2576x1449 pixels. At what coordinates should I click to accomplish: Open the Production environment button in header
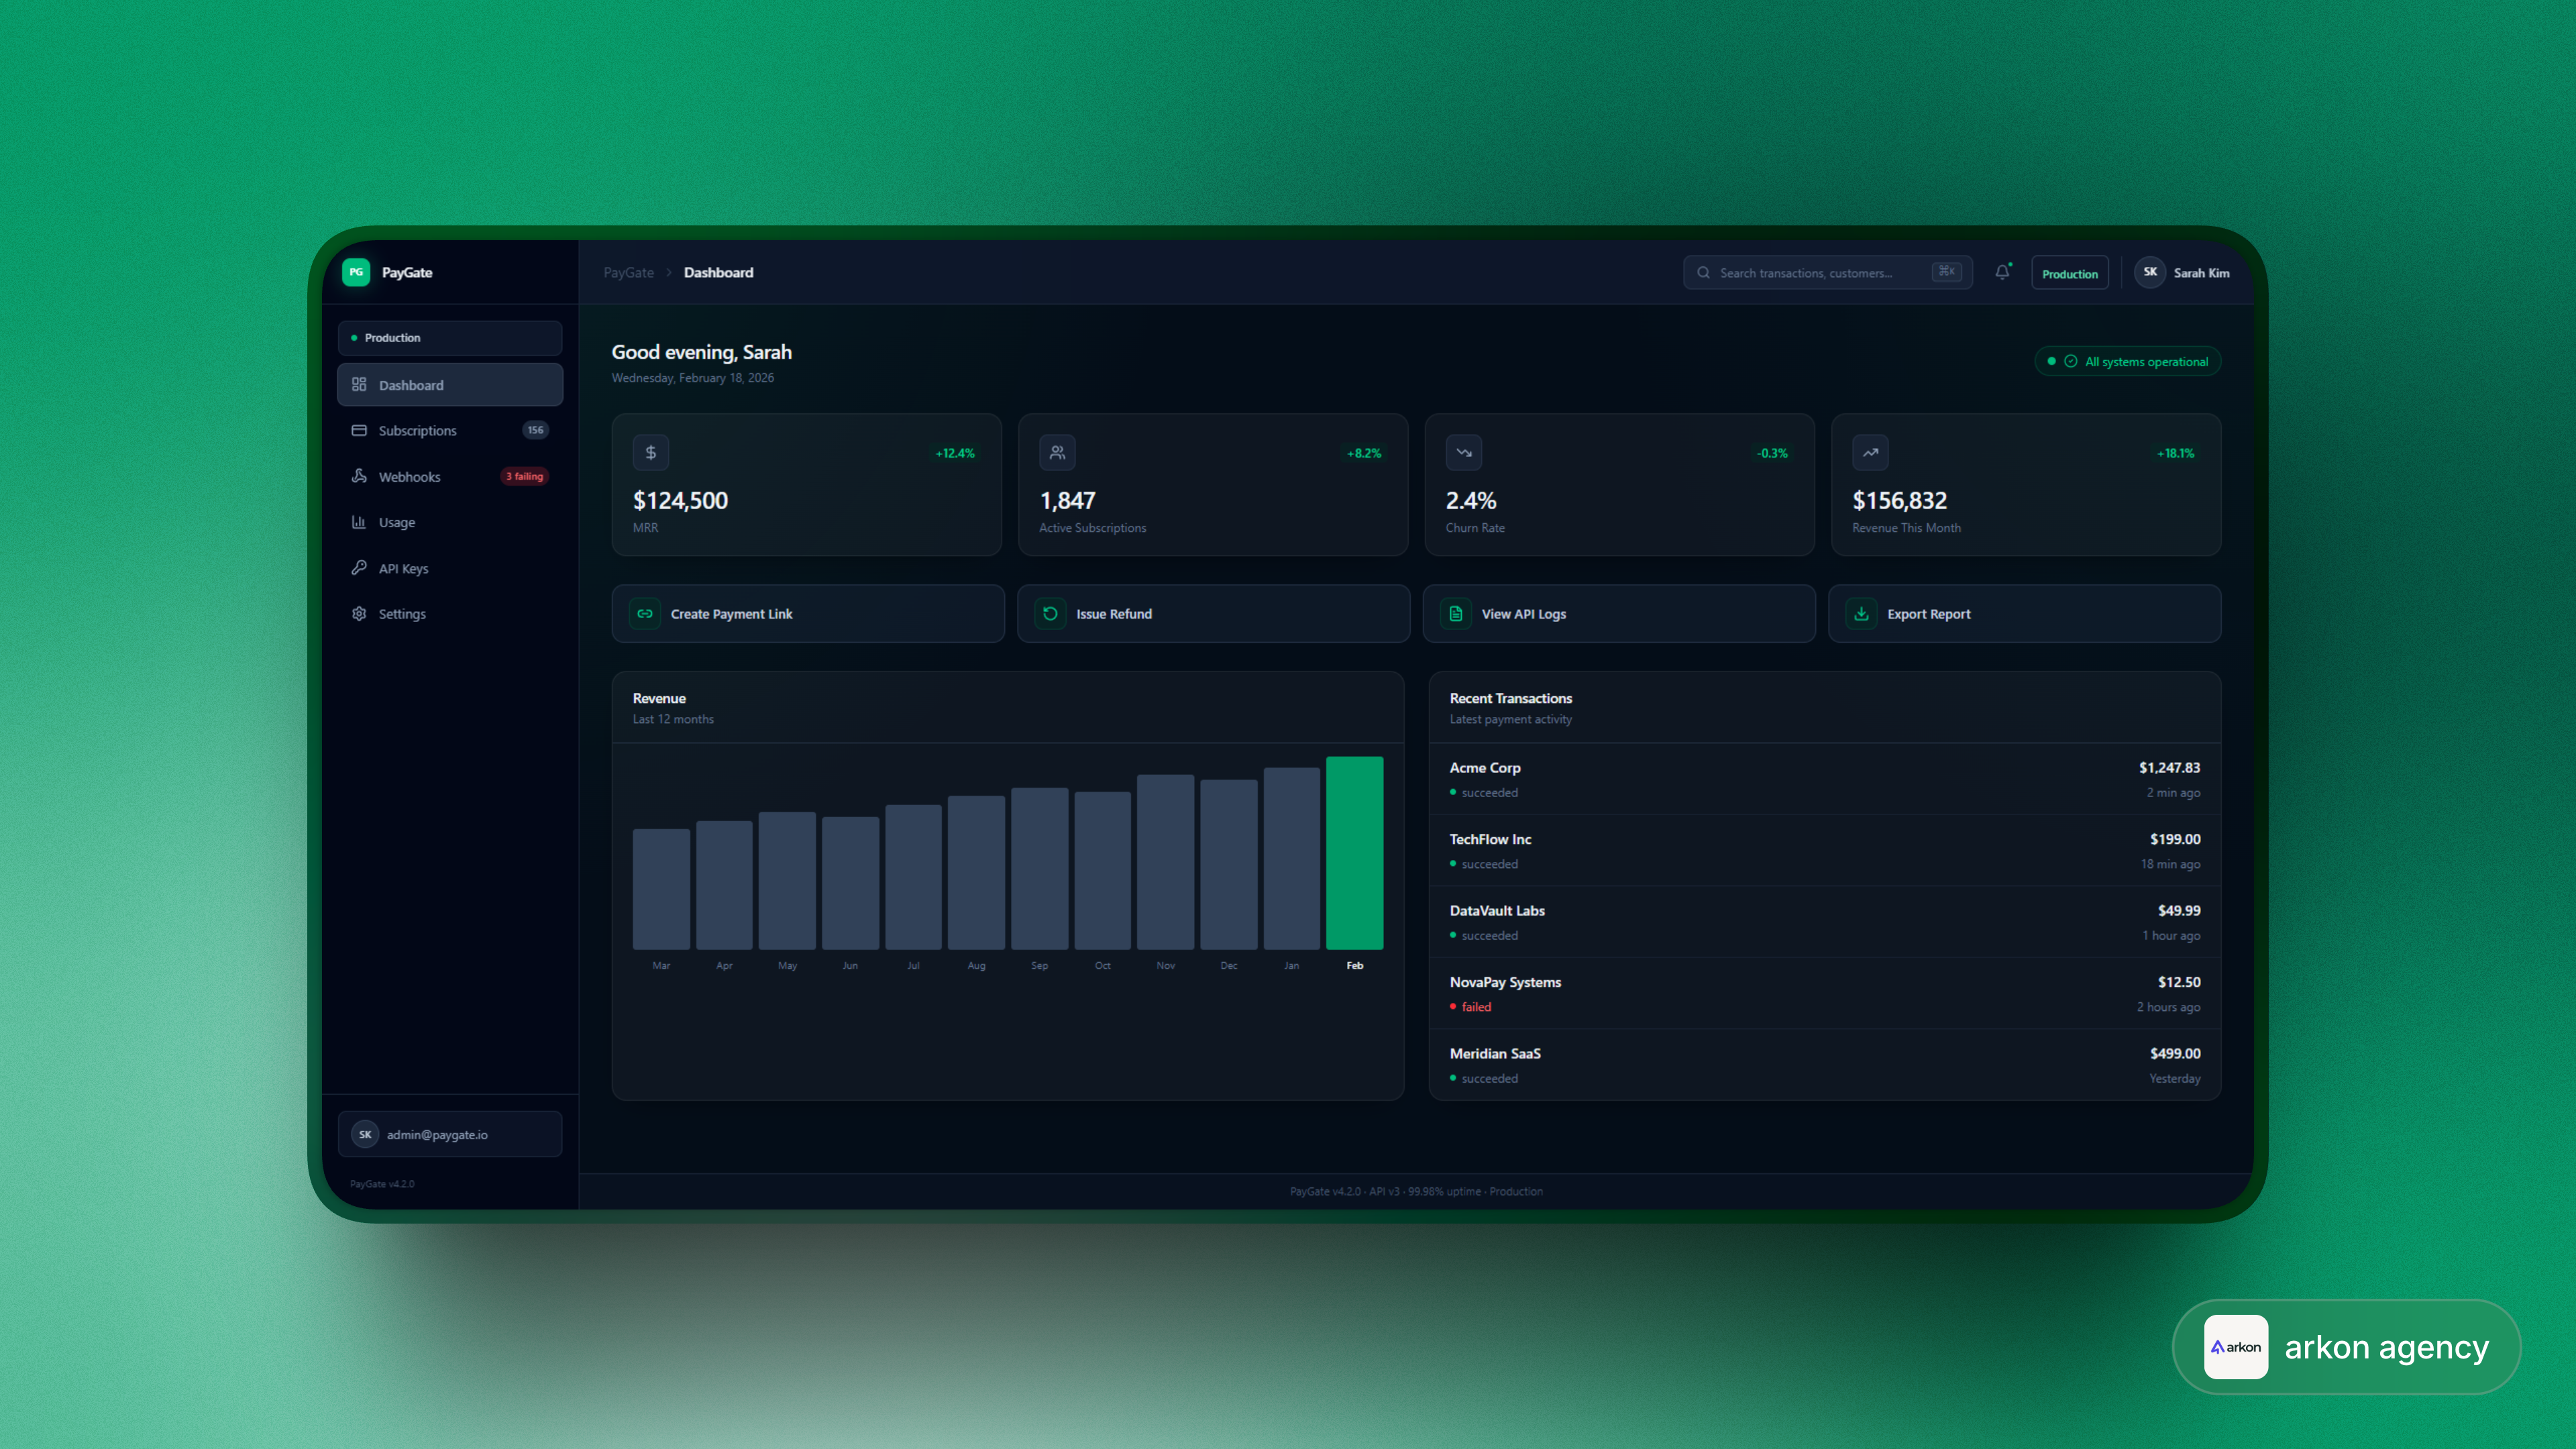[x=2070, y=273]
